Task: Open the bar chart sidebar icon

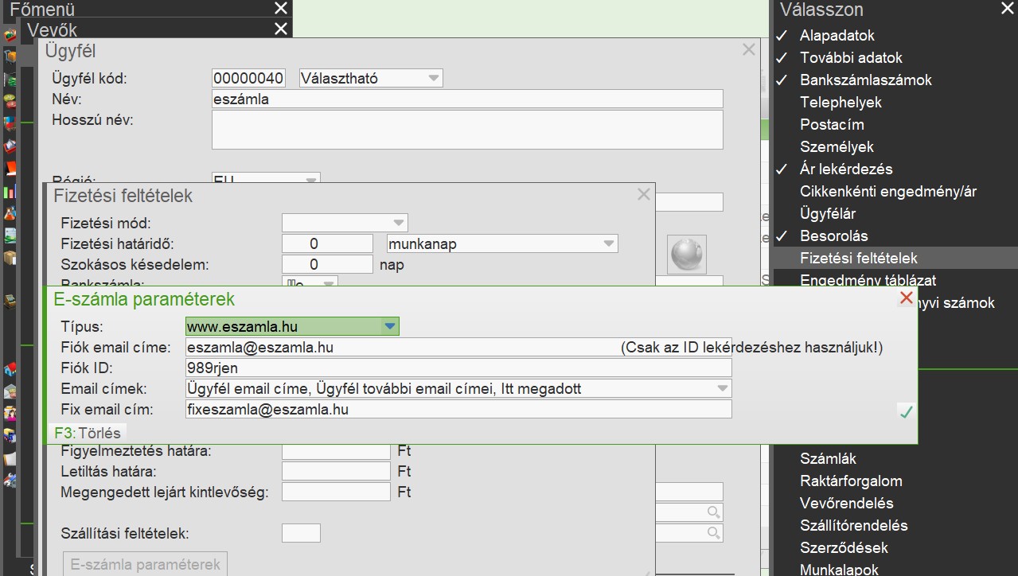Action: coord(10,191)
